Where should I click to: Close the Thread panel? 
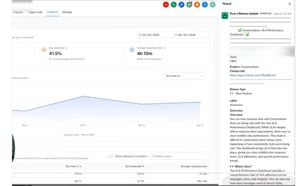pyautogui.click(x=290, y=4)
